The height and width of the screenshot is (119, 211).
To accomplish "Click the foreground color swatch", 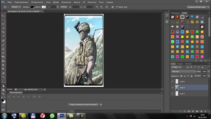I will pos(2,100).
